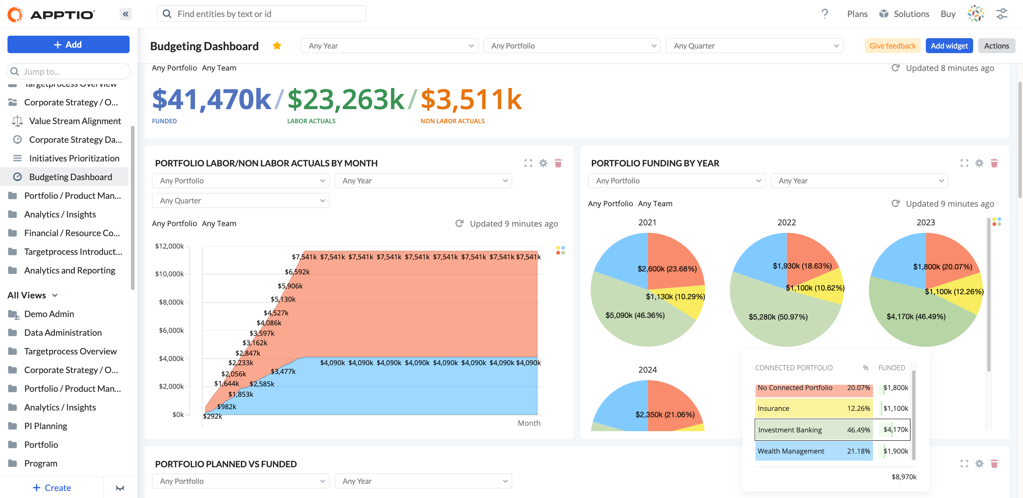1023x498 pixels.
Task: Click the Add widget button
Action: (x=949, y=46)
